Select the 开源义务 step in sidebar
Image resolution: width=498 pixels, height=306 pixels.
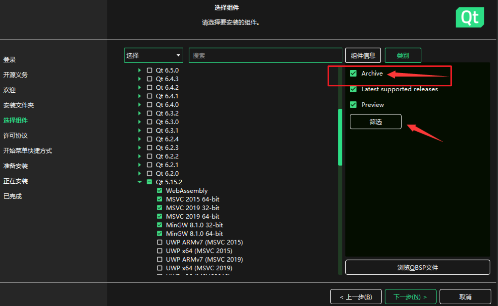tap(16, 75)
